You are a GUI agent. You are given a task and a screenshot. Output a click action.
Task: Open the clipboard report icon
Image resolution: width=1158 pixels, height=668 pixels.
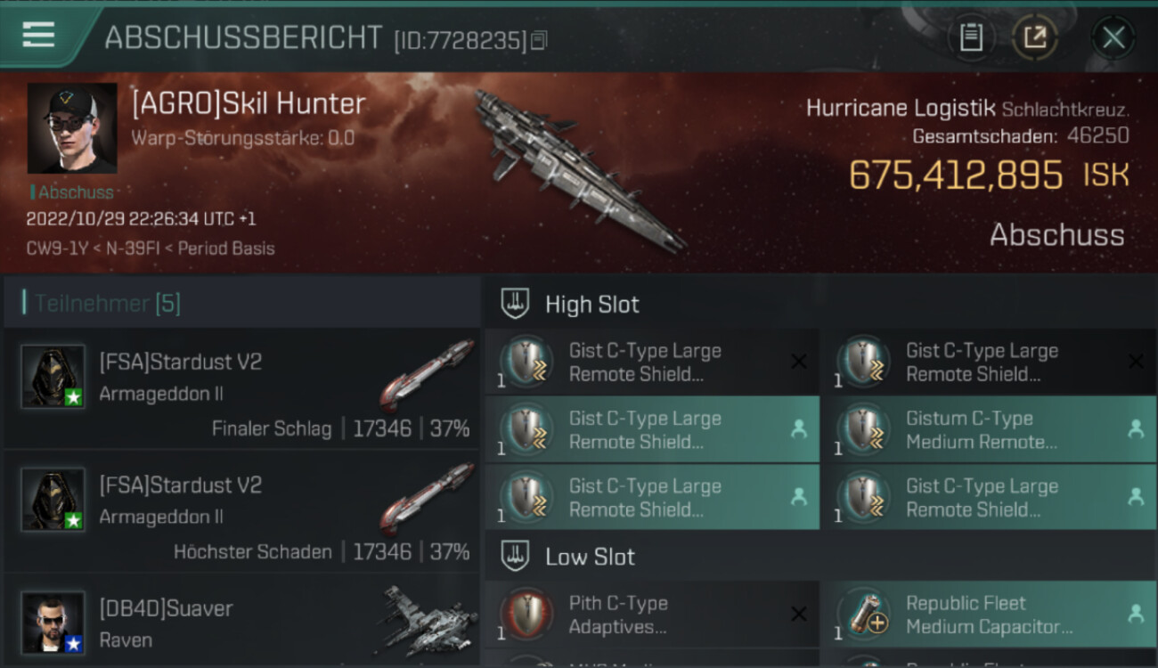(x=971, y=37)
